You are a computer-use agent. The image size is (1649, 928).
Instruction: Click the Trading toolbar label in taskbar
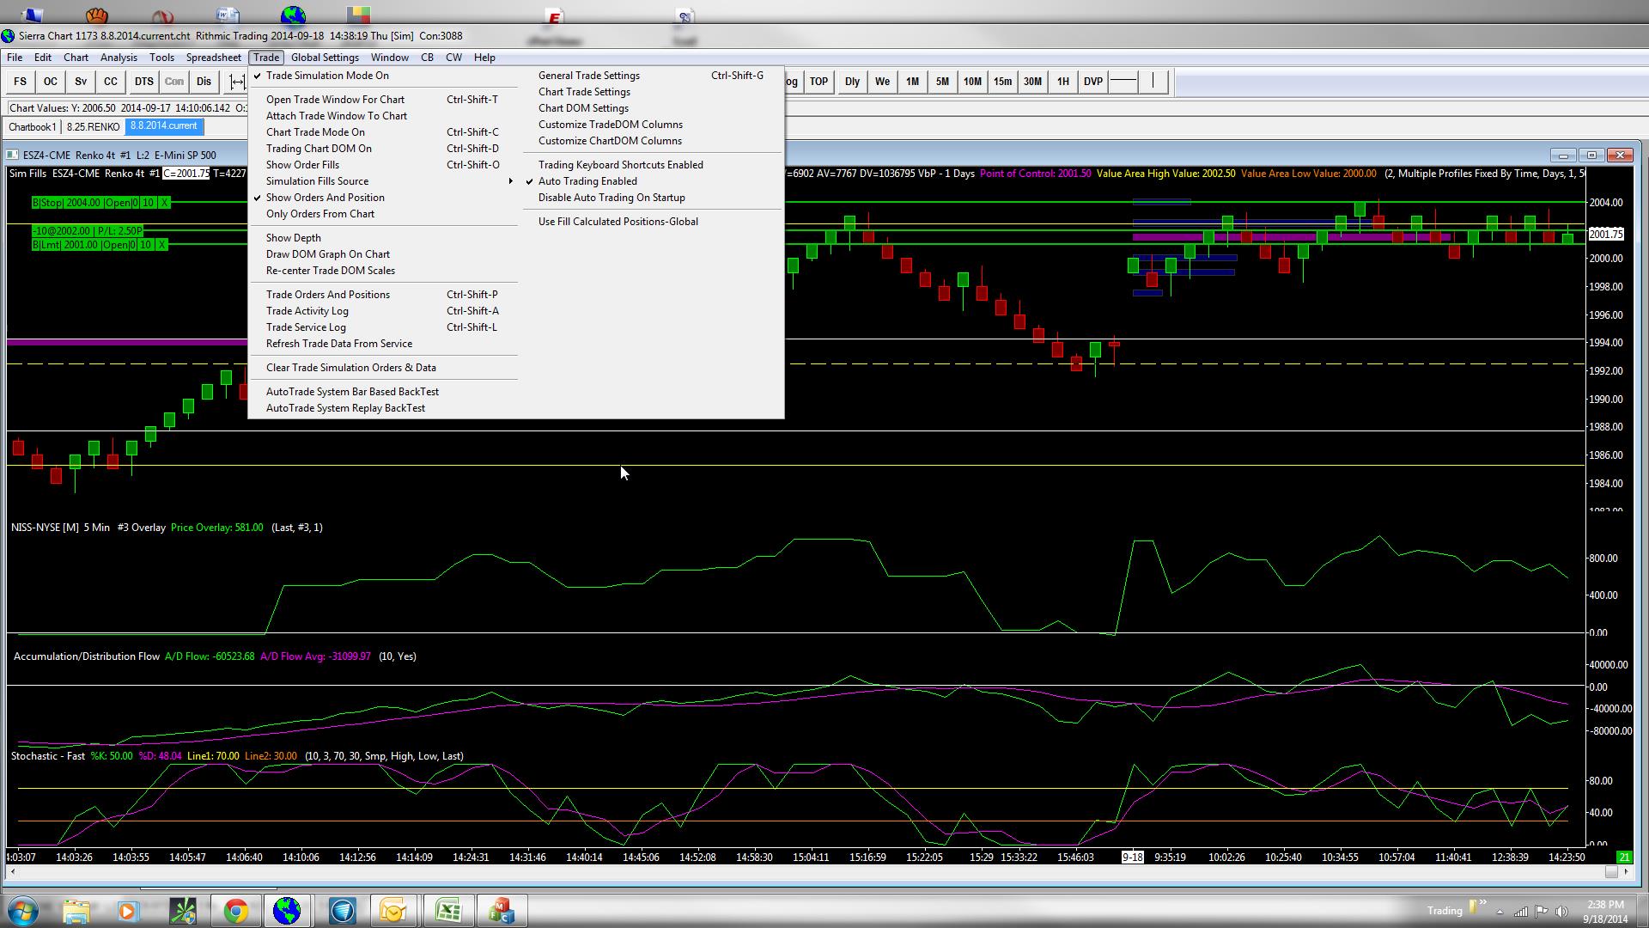(1445, 911)
